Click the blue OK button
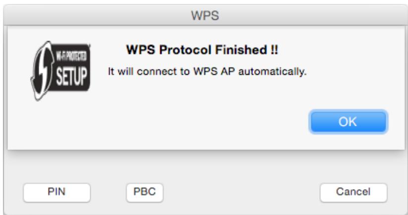This screenshot has height=215, width=408. click(349, 122)
